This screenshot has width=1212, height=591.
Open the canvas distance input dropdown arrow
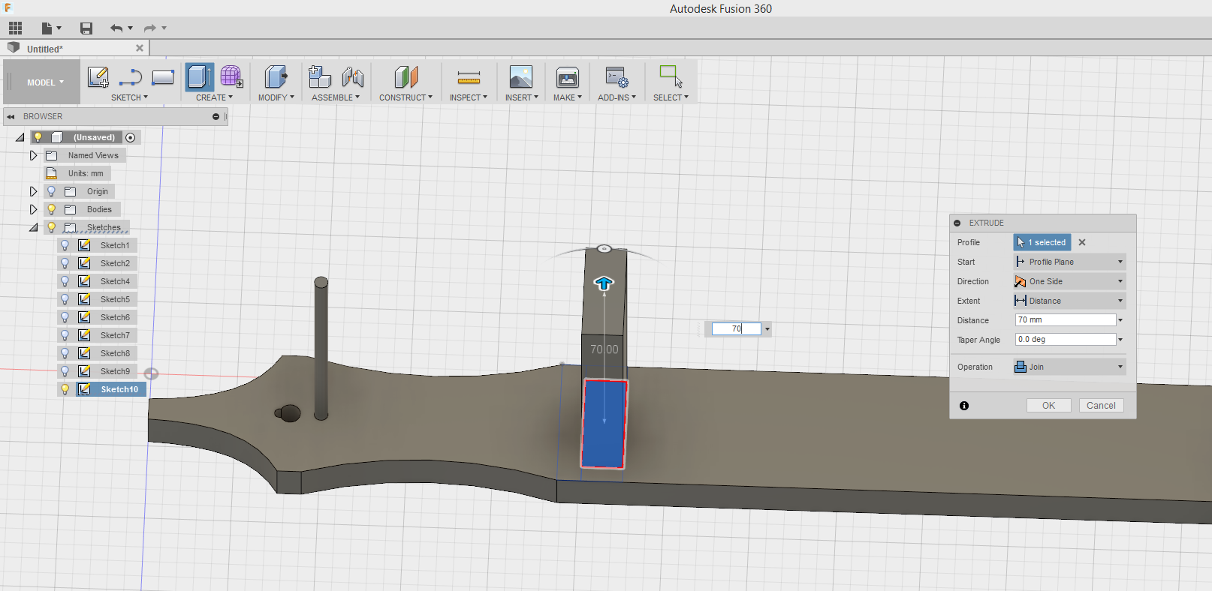click(767, 329)
